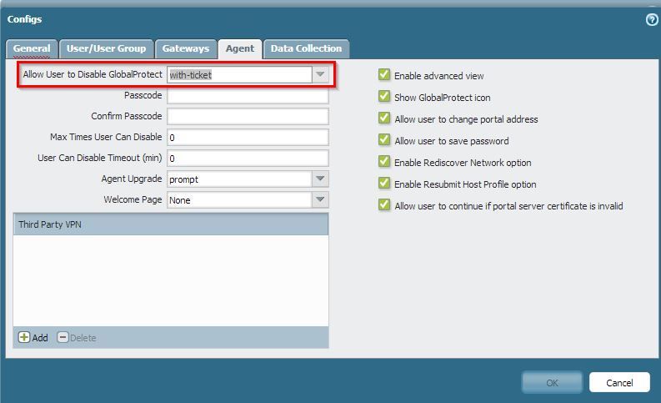Click the Cancel button

[619, 382]
